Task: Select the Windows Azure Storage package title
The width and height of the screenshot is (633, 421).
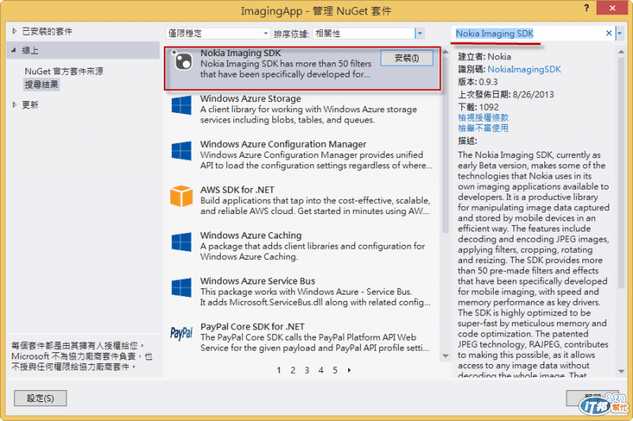Action: pyautogui.click(x=251, y=99)
